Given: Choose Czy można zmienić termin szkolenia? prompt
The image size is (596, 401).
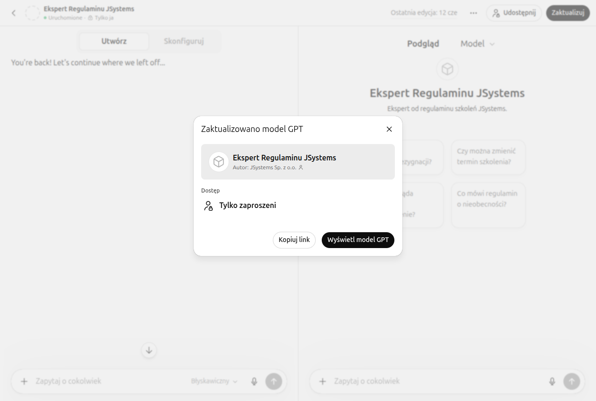Looking at the screenshot, I should [488, 157].
